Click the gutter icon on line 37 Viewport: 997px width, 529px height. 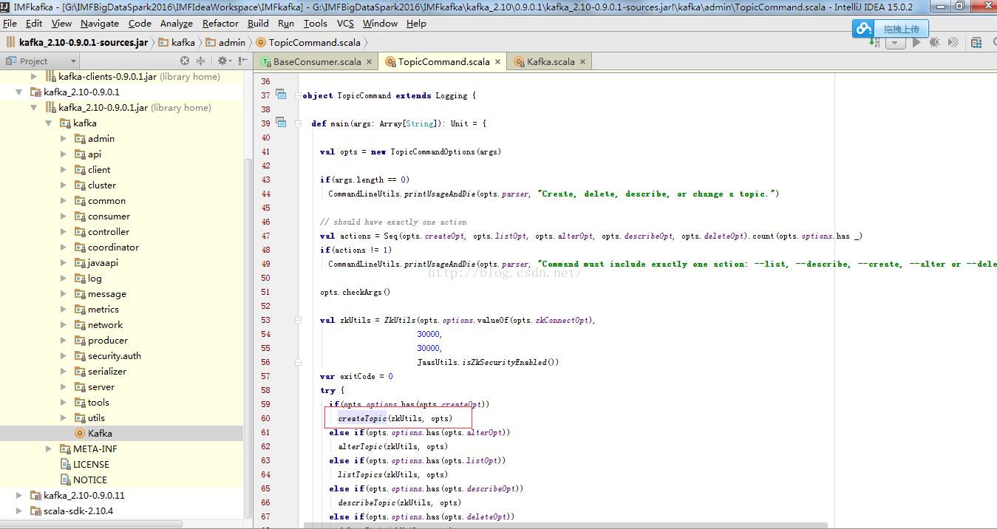[x=281, y=95]
